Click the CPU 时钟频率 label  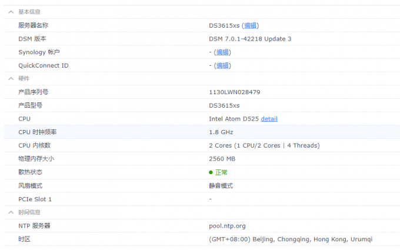coord(37,132)
